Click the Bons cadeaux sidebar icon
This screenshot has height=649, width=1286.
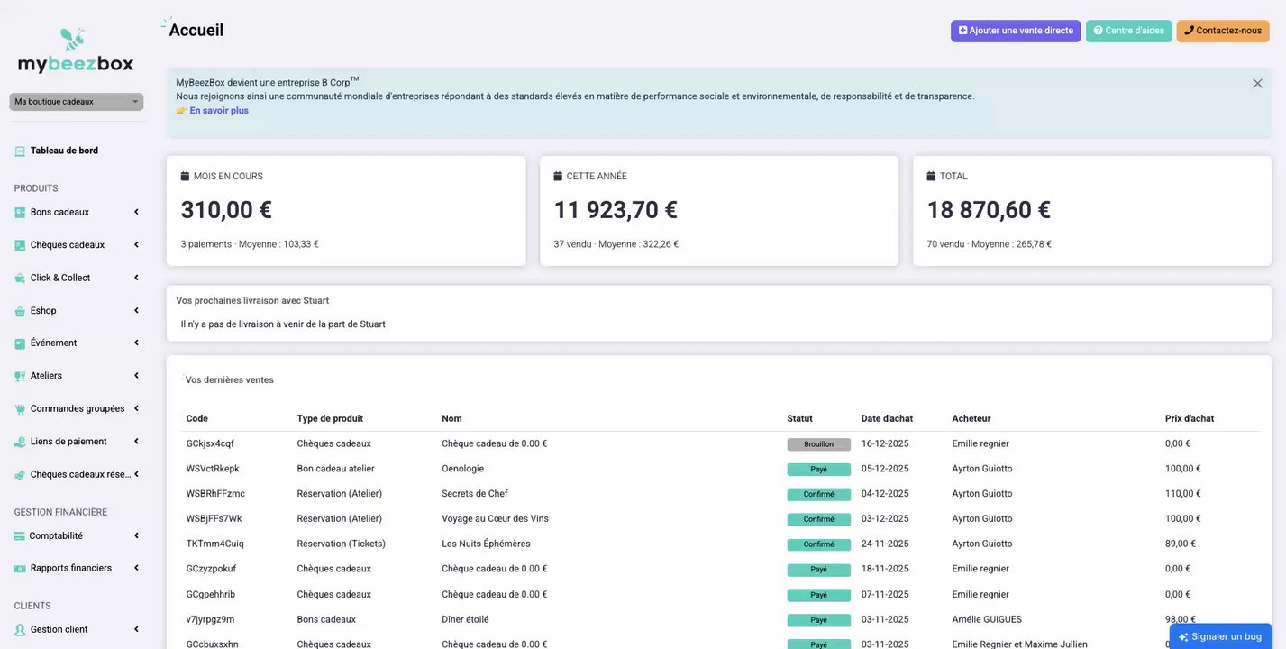(20, 213)
